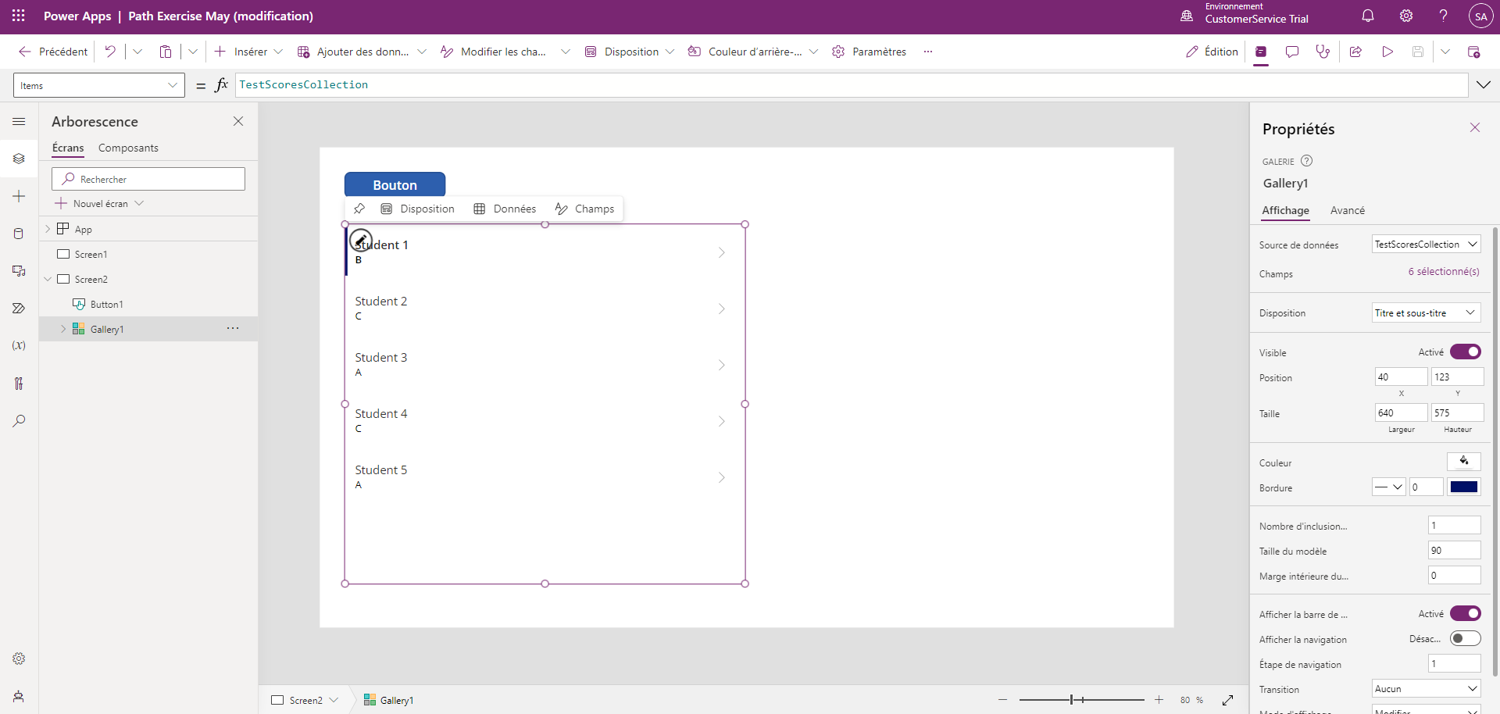Click the Édition mode button
The image size is (1500, 714).
pyautogui.click(x=1212, y=52)
